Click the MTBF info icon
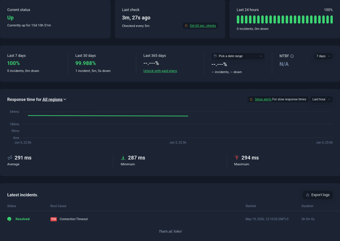Screen dimensions: 340x241 (x=292, y=56)
